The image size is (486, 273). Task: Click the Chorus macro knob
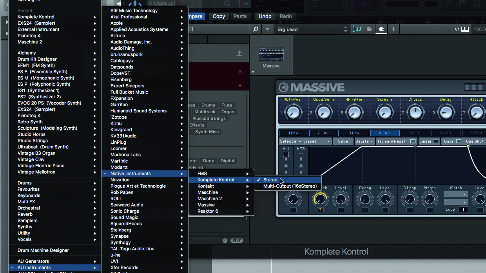coord(415,113)
